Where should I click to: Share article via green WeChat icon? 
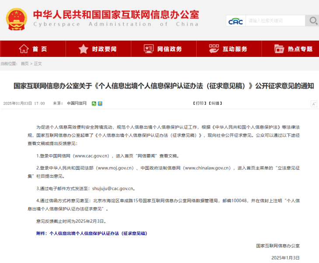tap(94, 103)
